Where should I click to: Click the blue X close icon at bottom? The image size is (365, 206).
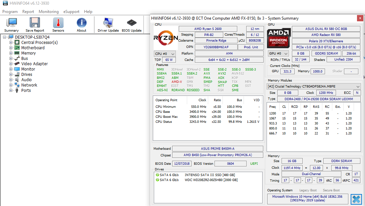(x=356, y=199)
